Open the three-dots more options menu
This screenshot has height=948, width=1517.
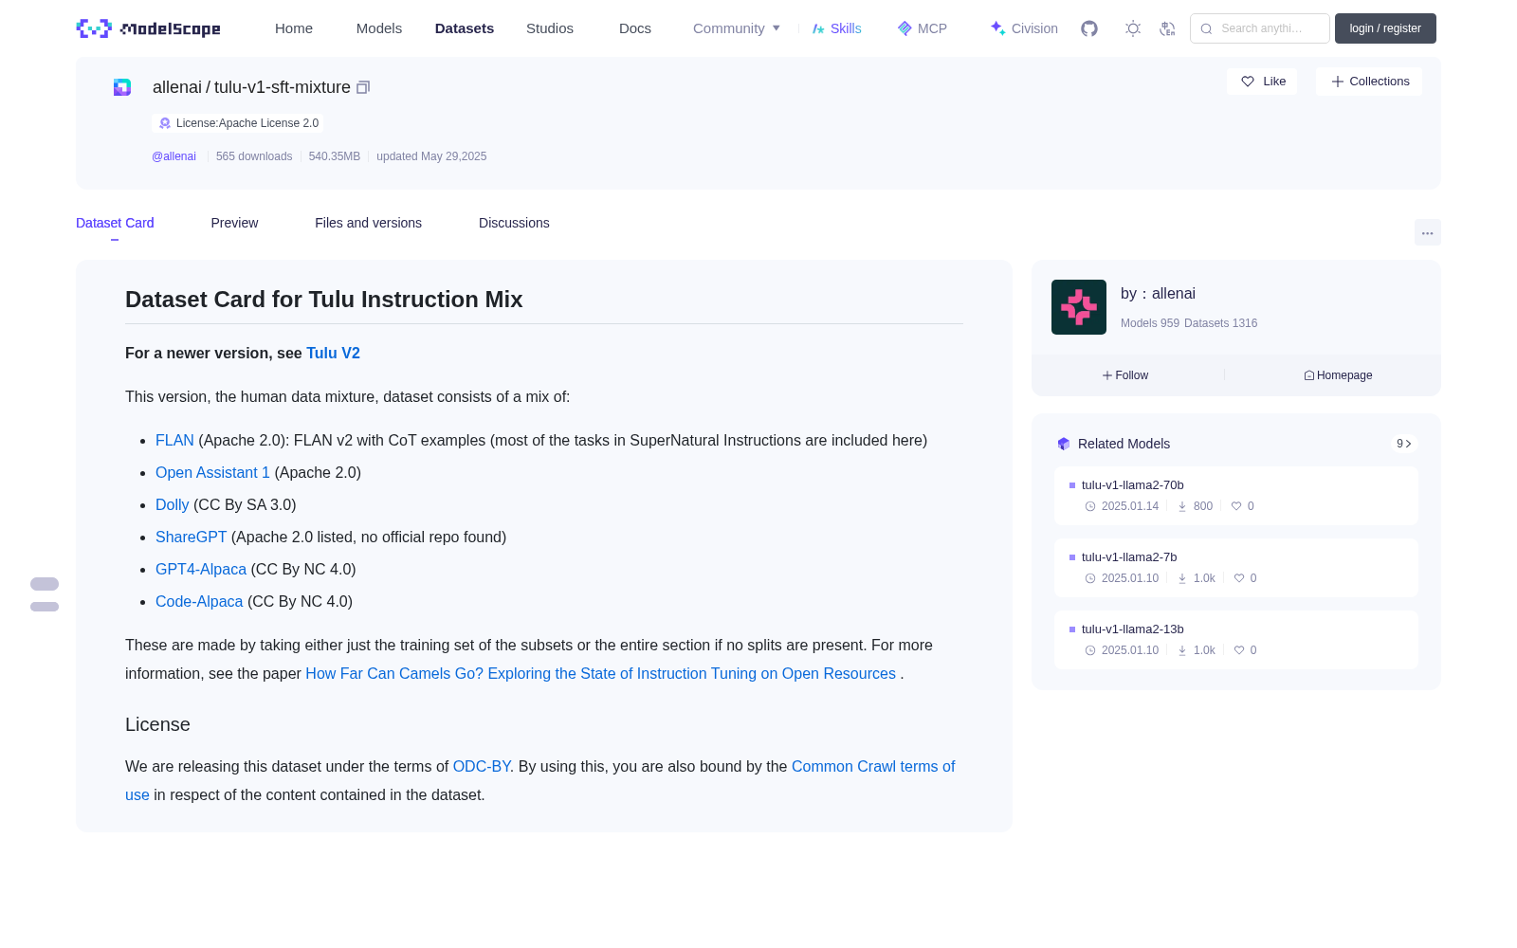pyautogui.click(x=1428, y=232)
